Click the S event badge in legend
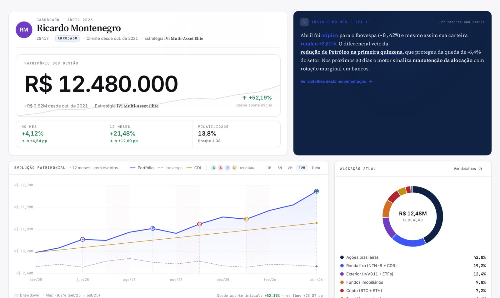The image size is (500, 298). 220,168
